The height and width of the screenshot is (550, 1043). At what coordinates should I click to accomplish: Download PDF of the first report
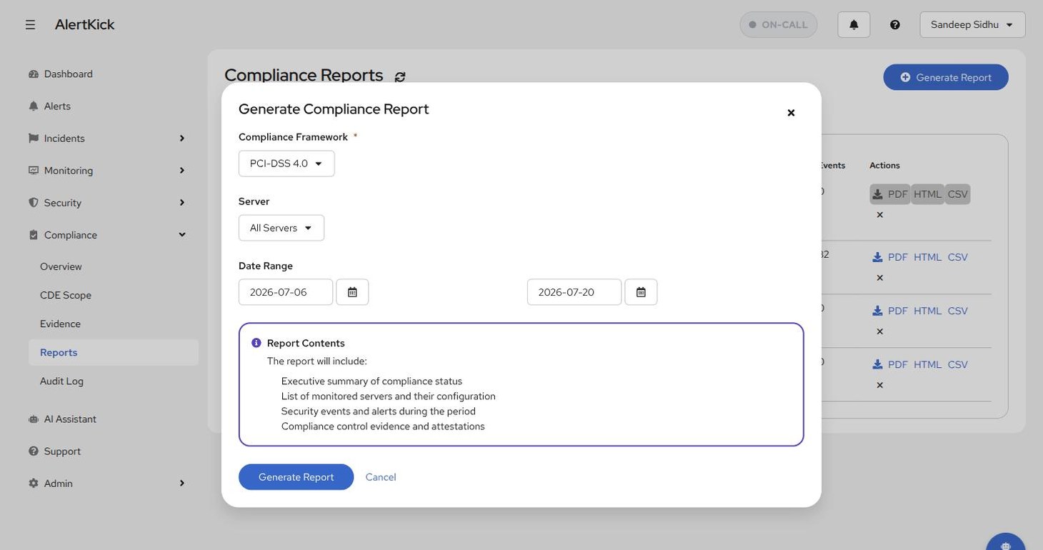(890, 194)
